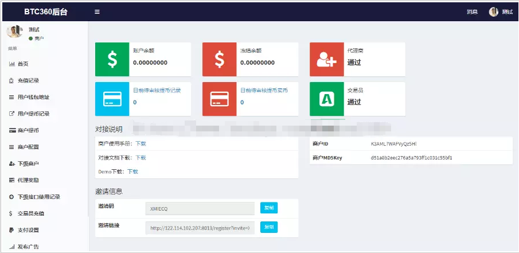Viewport: 519px width, 253px height.
Task: Click the green dollar 账户余额 icon
Action: (112, 59)
